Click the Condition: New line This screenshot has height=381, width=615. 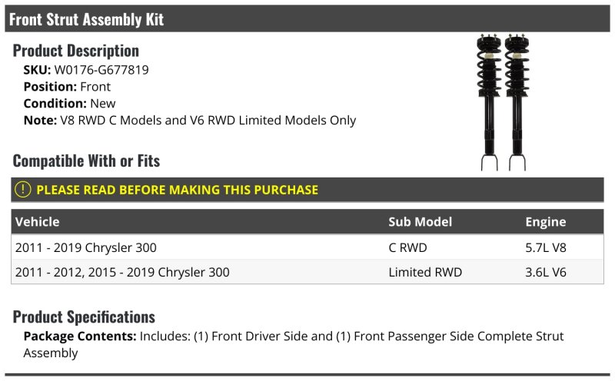tap(69, 104)
